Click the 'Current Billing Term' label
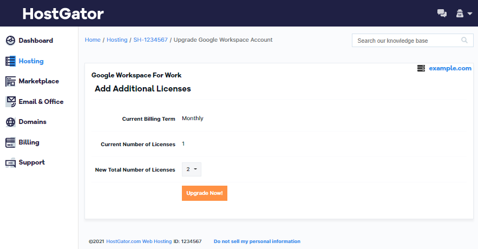The height and width of the screenshot is (249, 478). 149,119
